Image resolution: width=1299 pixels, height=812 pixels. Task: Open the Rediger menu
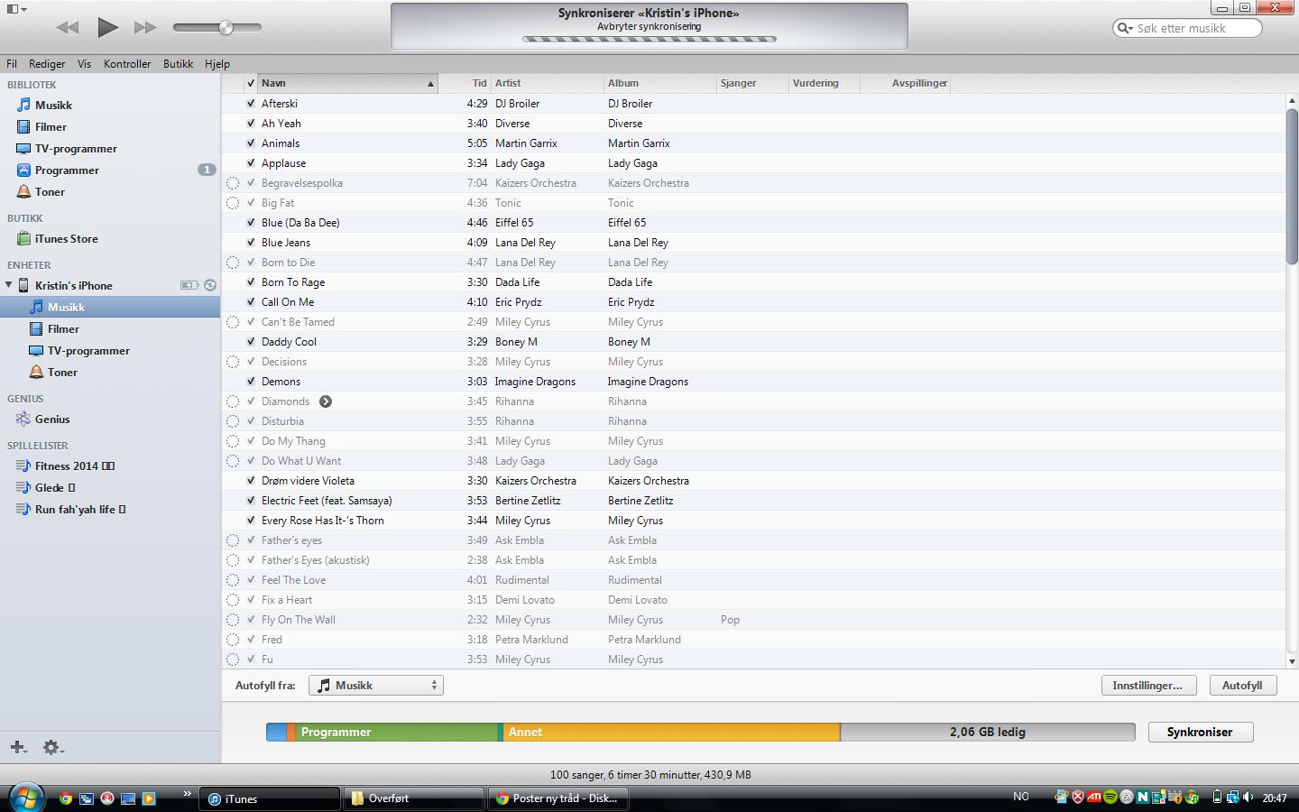point(47,64)
